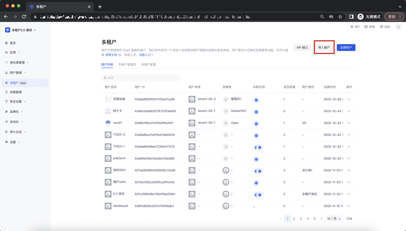Click the 首页 home icon in sidebar
The image size is (406, 231).
pos(6,43)
